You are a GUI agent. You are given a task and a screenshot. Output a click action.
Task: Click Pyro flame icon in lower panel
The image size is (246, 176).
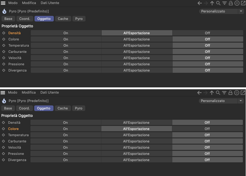pos(4,101)
